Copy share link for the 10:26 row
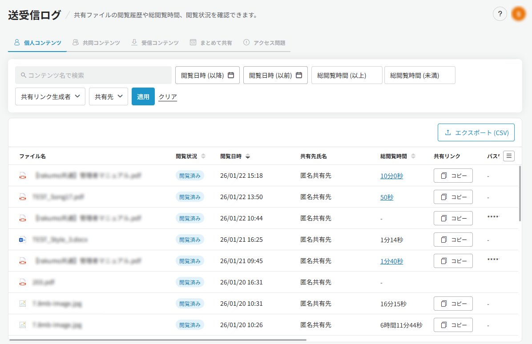532x344 pixels. coord(453,325)
